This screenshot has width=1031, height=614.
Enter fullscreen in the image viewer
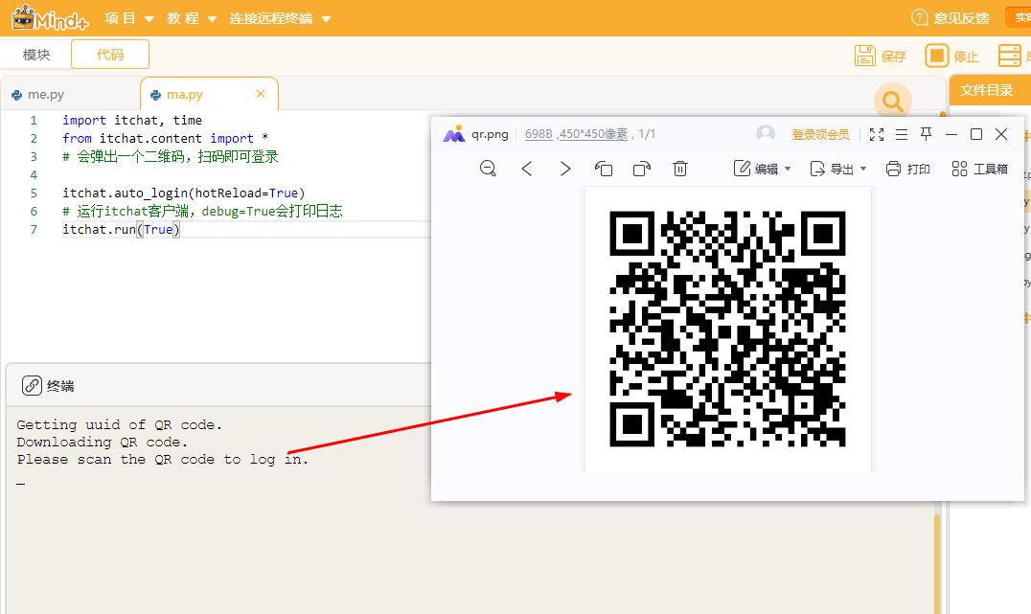click(x=877, y=135)
